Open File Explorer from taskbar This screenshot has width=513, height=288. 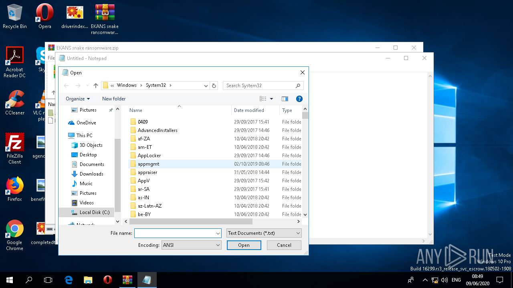click(88, 280)
